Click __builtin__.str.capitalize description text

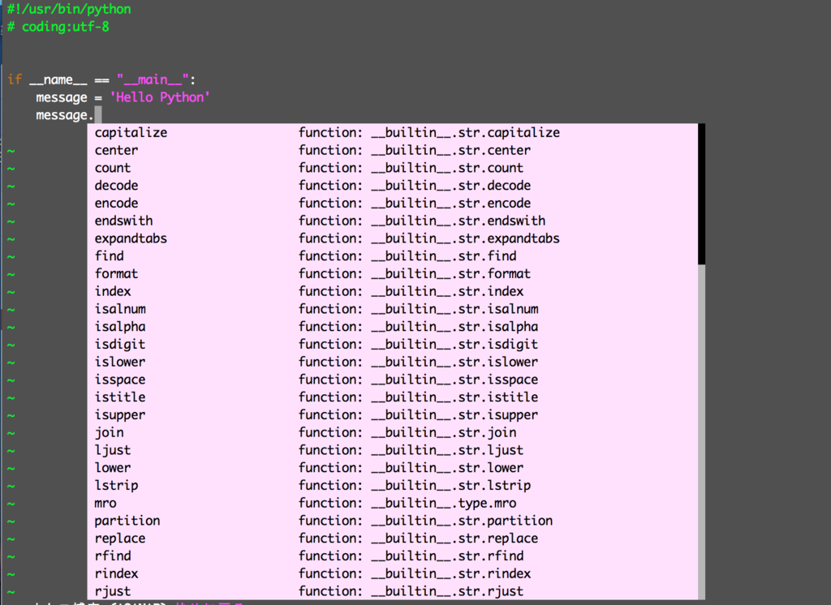[465, 133]
